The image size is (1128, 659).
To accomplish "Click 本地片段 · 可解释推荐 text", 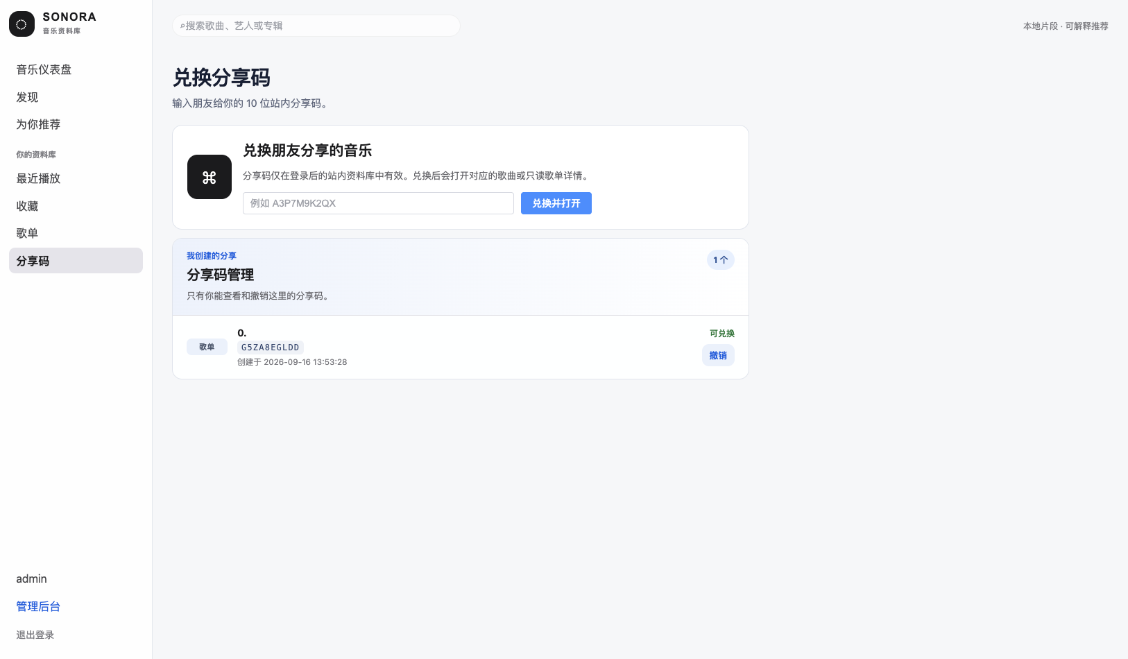I will (1066, 26).
